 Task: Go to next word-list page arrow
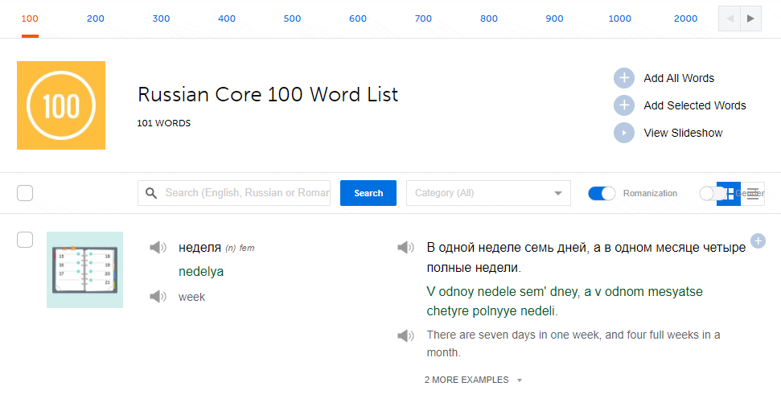(x=750, y=18)
